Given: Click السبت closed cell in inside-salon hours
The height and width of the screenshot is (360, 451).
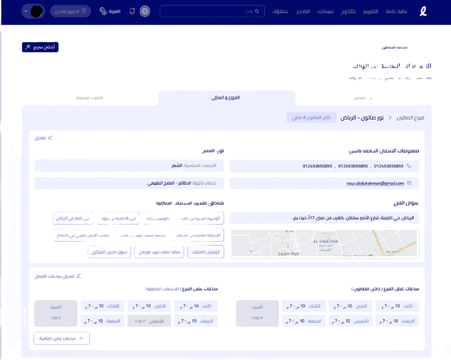Looking at the screenshot, I should (258, 313).
